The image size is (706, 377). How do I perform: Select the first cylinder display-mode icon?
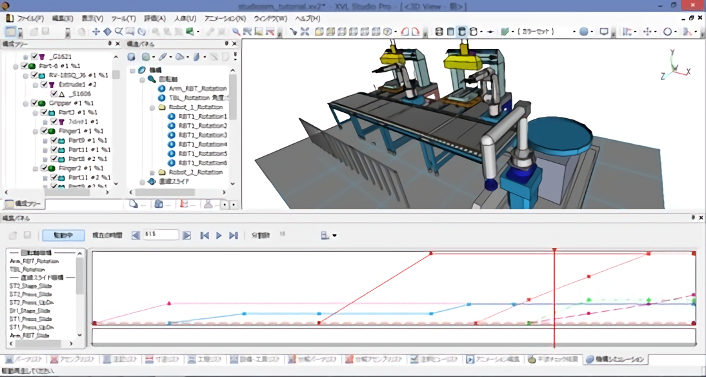(x=439, y=32)
